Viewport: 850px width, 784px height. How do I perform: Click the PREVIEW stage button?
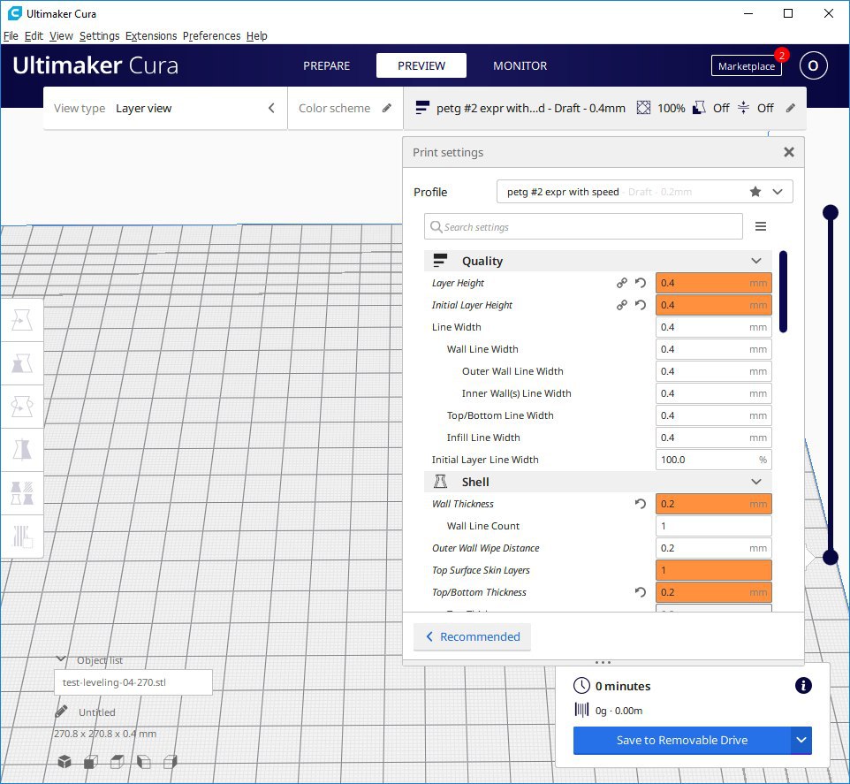[421, 65]
